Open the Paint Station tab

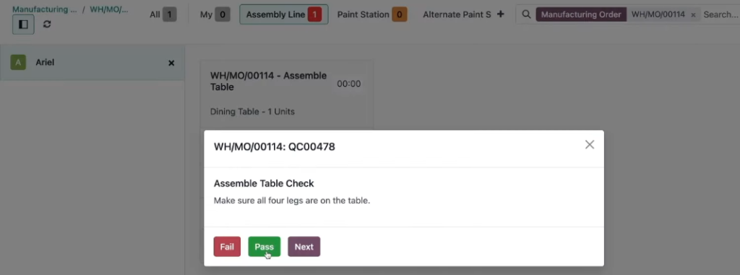click(x=372, y=14)
